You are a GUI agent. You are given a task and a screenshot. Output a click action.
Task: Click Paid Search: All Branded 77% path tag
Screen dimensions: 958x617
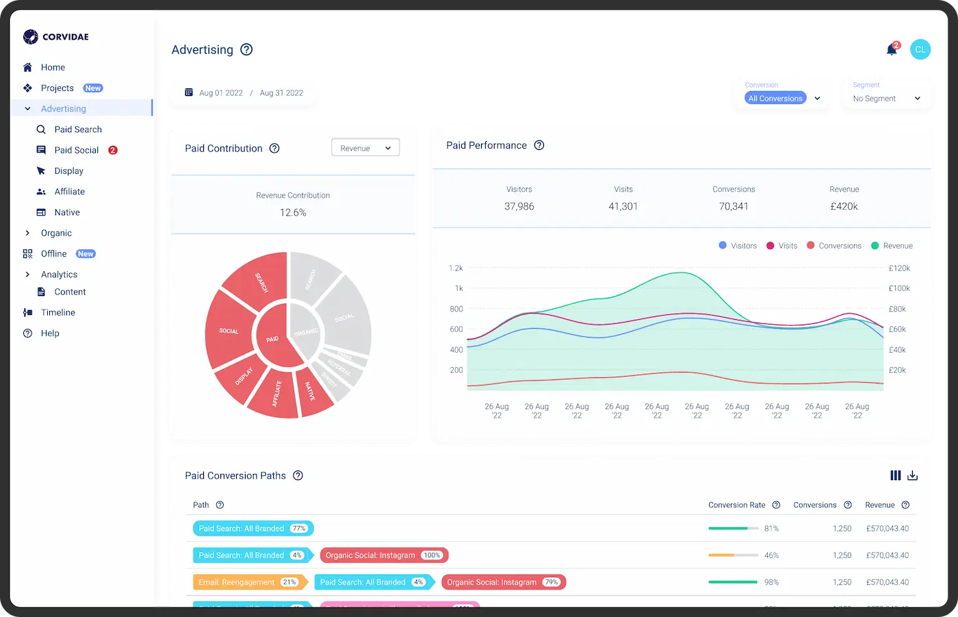point(253,529)
